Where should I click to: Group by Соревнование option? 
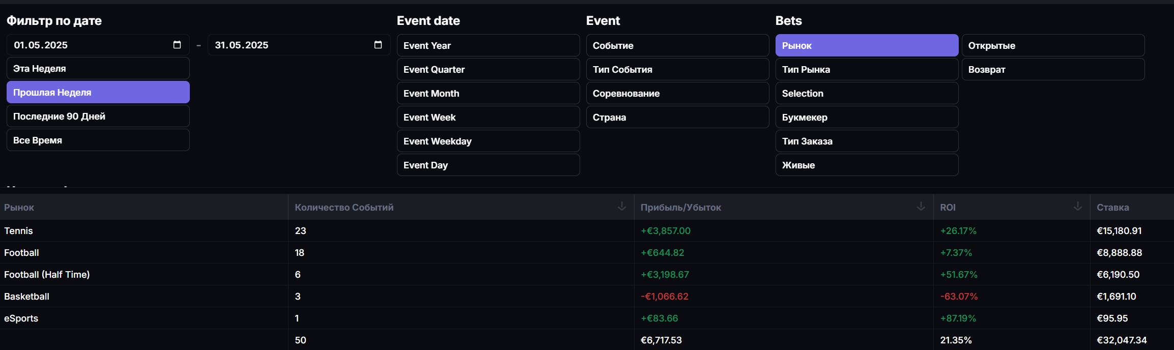(x=677, y=94)
